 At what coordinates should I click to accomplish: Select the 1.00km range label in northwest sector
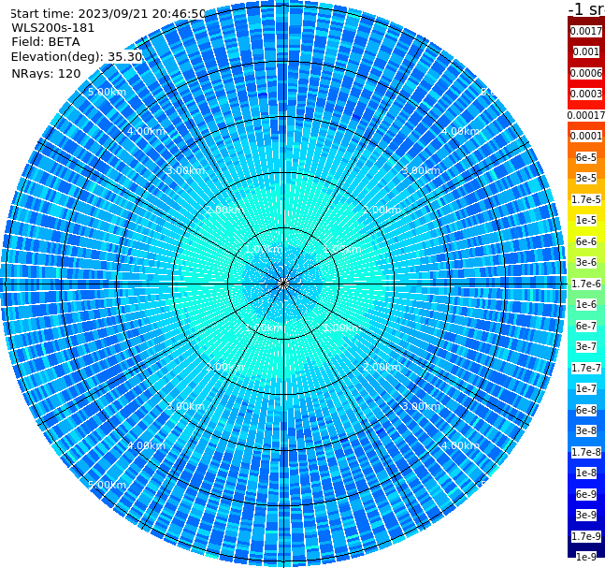tap(264, 249)
